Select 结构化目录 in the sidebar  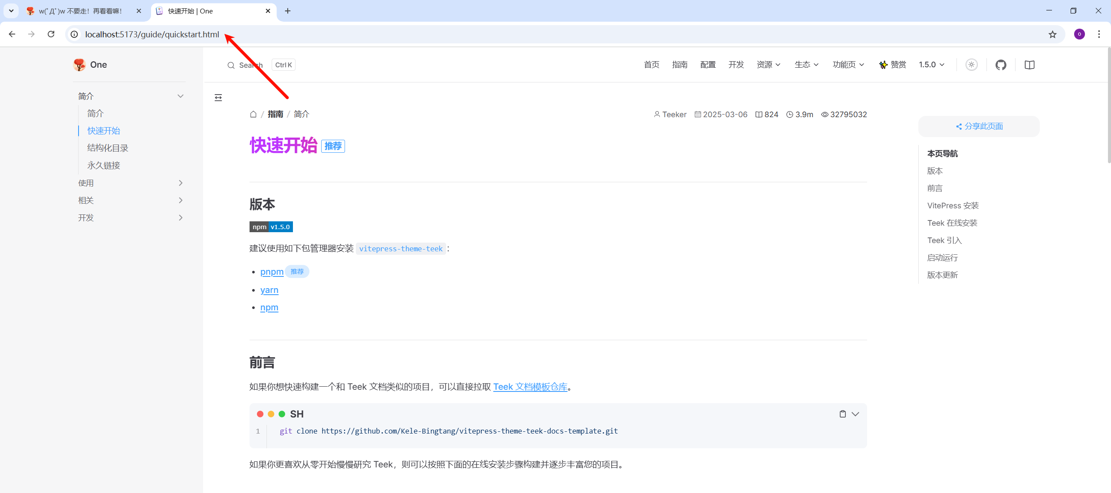(x=108, y=148)
